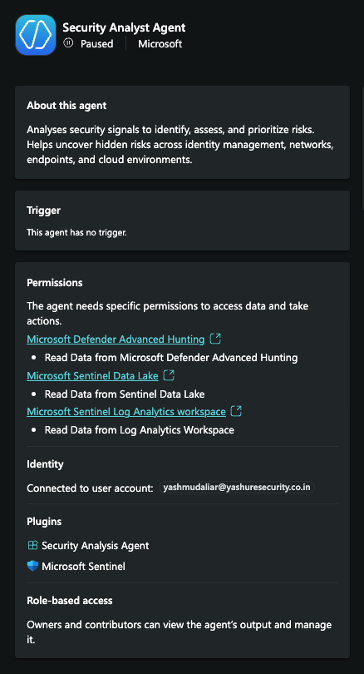Open Microsoft Sentinel Data Lake link

(92, 375)
